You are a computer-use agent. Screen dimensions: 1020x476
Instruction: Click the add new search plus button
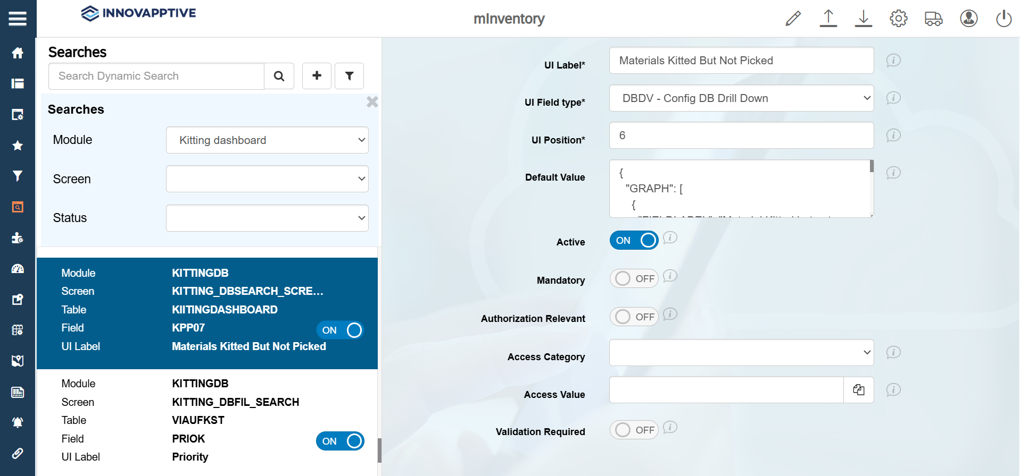[x=317, y=76]
